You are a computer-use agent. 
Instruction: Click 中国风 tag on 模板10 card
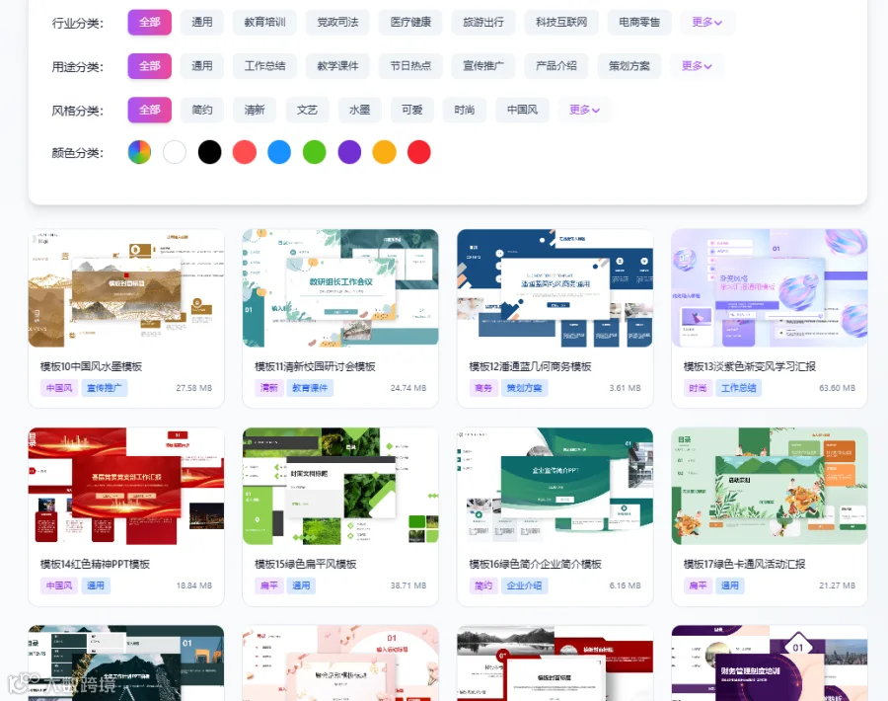[x=59, y=388]
